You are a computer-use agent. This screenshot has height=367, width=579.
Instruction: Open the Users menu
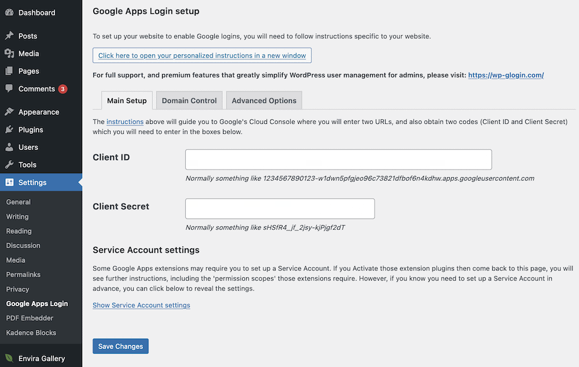point(28,147)
